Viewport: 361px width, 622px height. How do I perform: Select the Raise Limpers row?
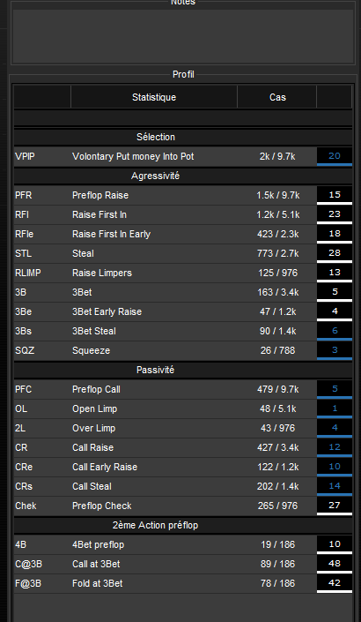[183, 273]
